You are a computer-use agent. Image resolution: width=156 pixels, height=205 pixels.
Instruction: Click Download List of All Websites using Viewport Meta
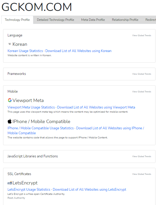click(96, 107)
